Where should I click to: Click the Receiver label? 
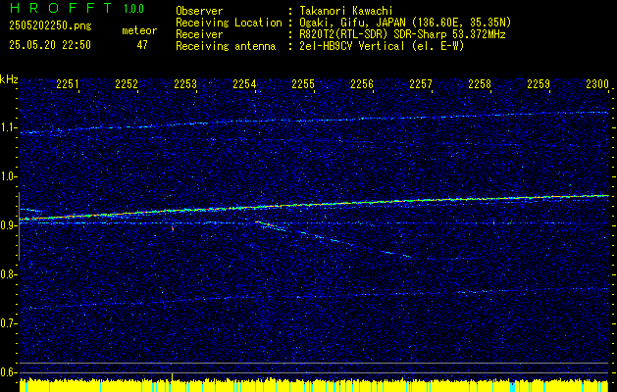[199, 34]
